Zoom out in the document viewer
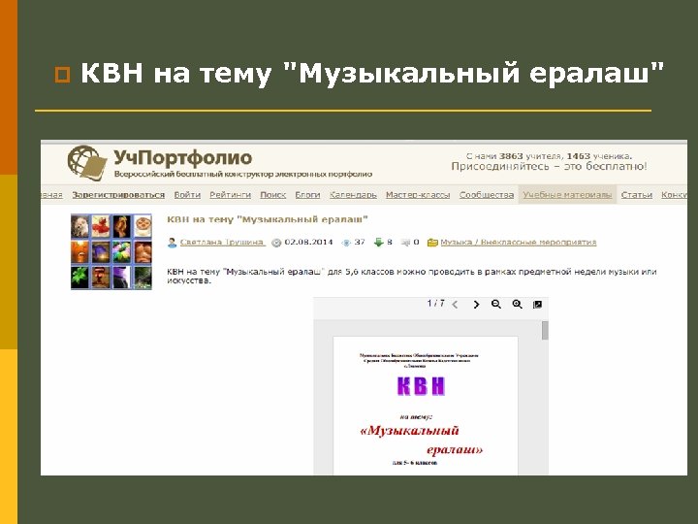698x524 pixels. pos(496,305)
